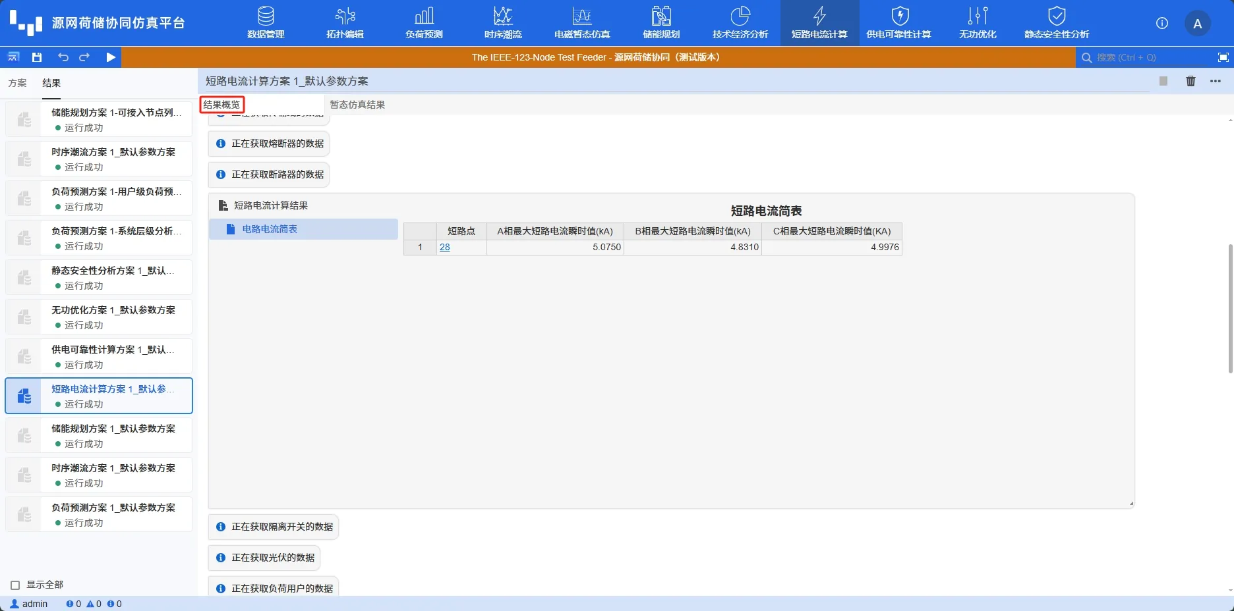
Task: Click the 短路电流计算结果 tree header
Action: pyautogui.click(x=270, y=205)
